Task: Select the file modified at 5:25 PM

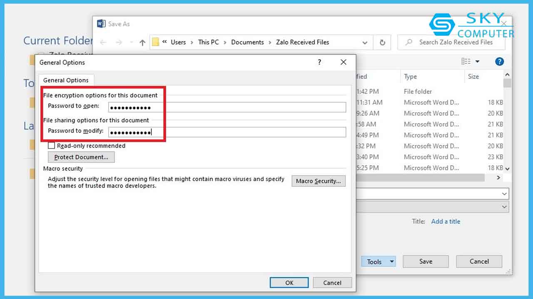Action: (430, 168)
